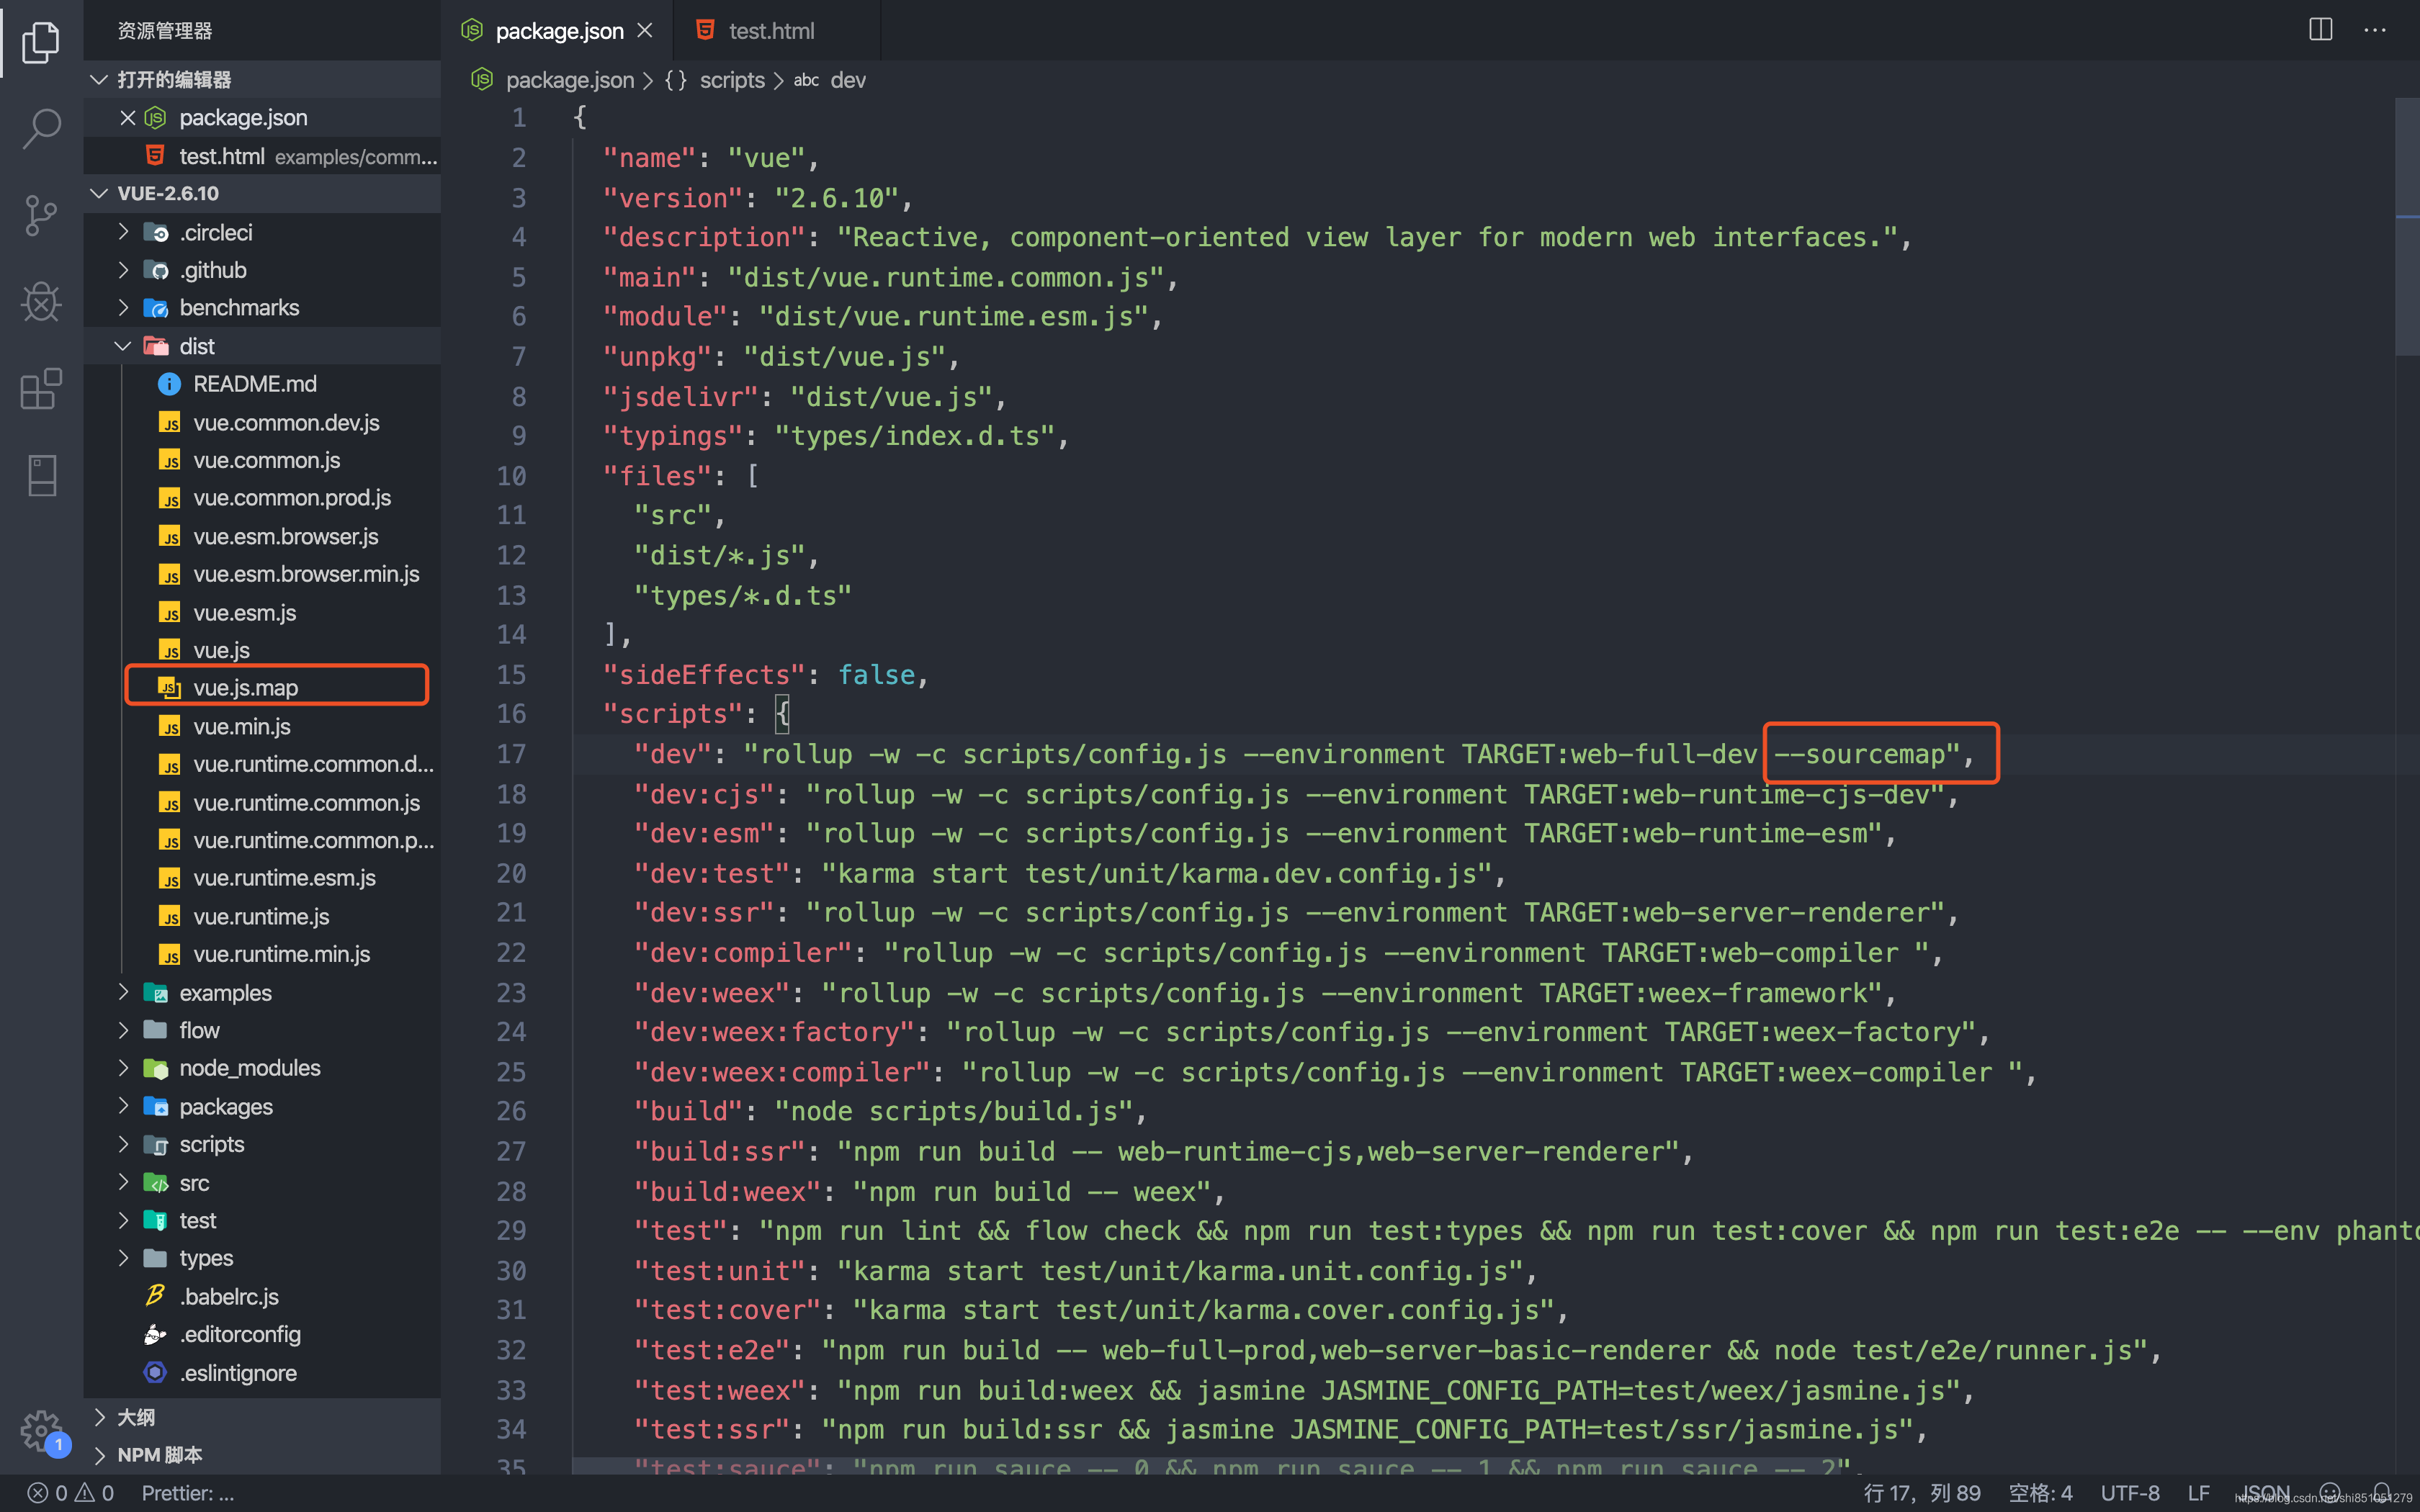Open the Manage gear menu
Image resolution: width=2420 pixels, height=1512 pixels.
point(41,1431)
